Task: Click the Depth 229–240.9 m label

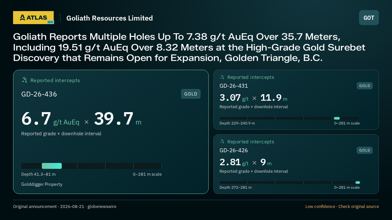Action: coord(237,123)
